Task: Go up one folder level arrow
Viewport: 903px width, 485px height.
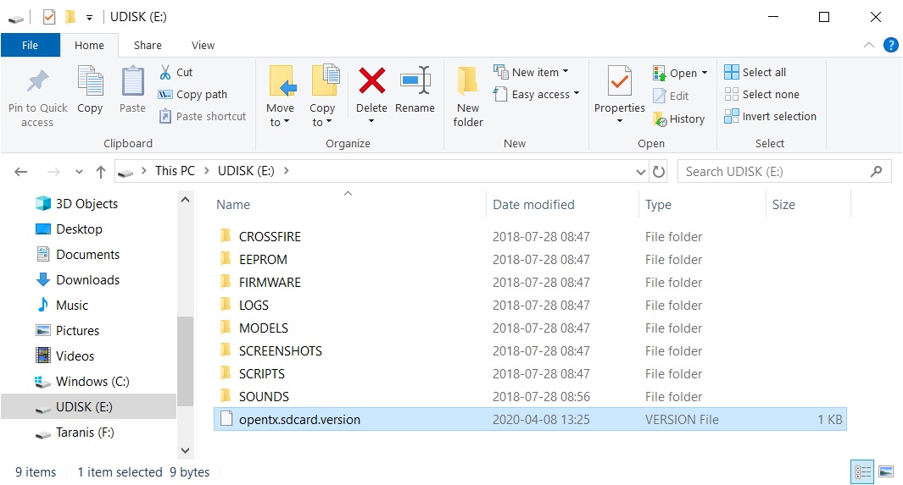Action: click(x=101, y=171)
